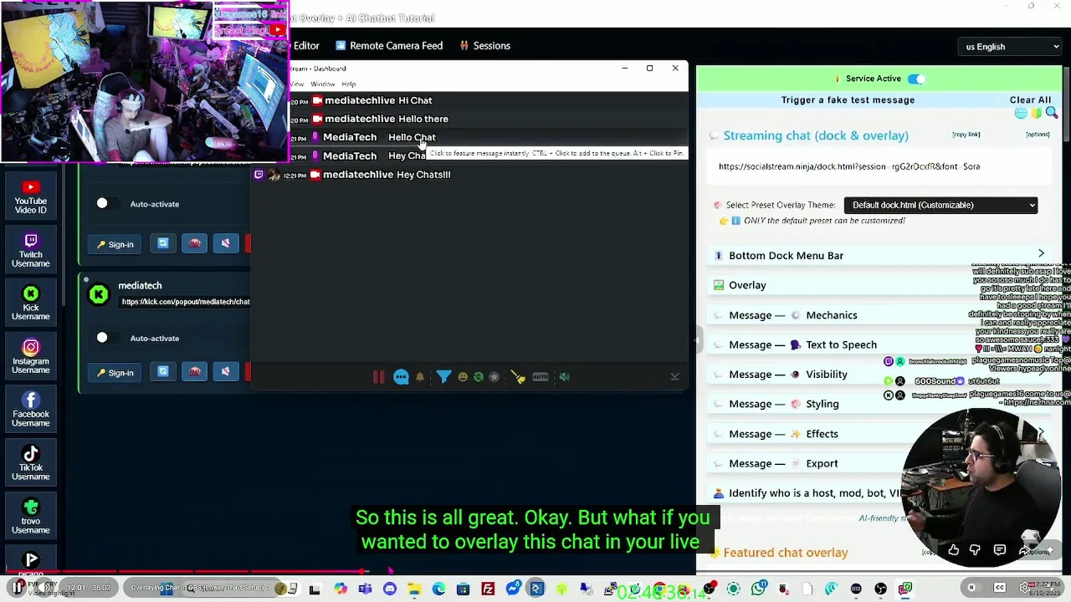Select TikTok Username in the sidebar
This screenshot has height=602, width=1071.
[x=31, y=463]
